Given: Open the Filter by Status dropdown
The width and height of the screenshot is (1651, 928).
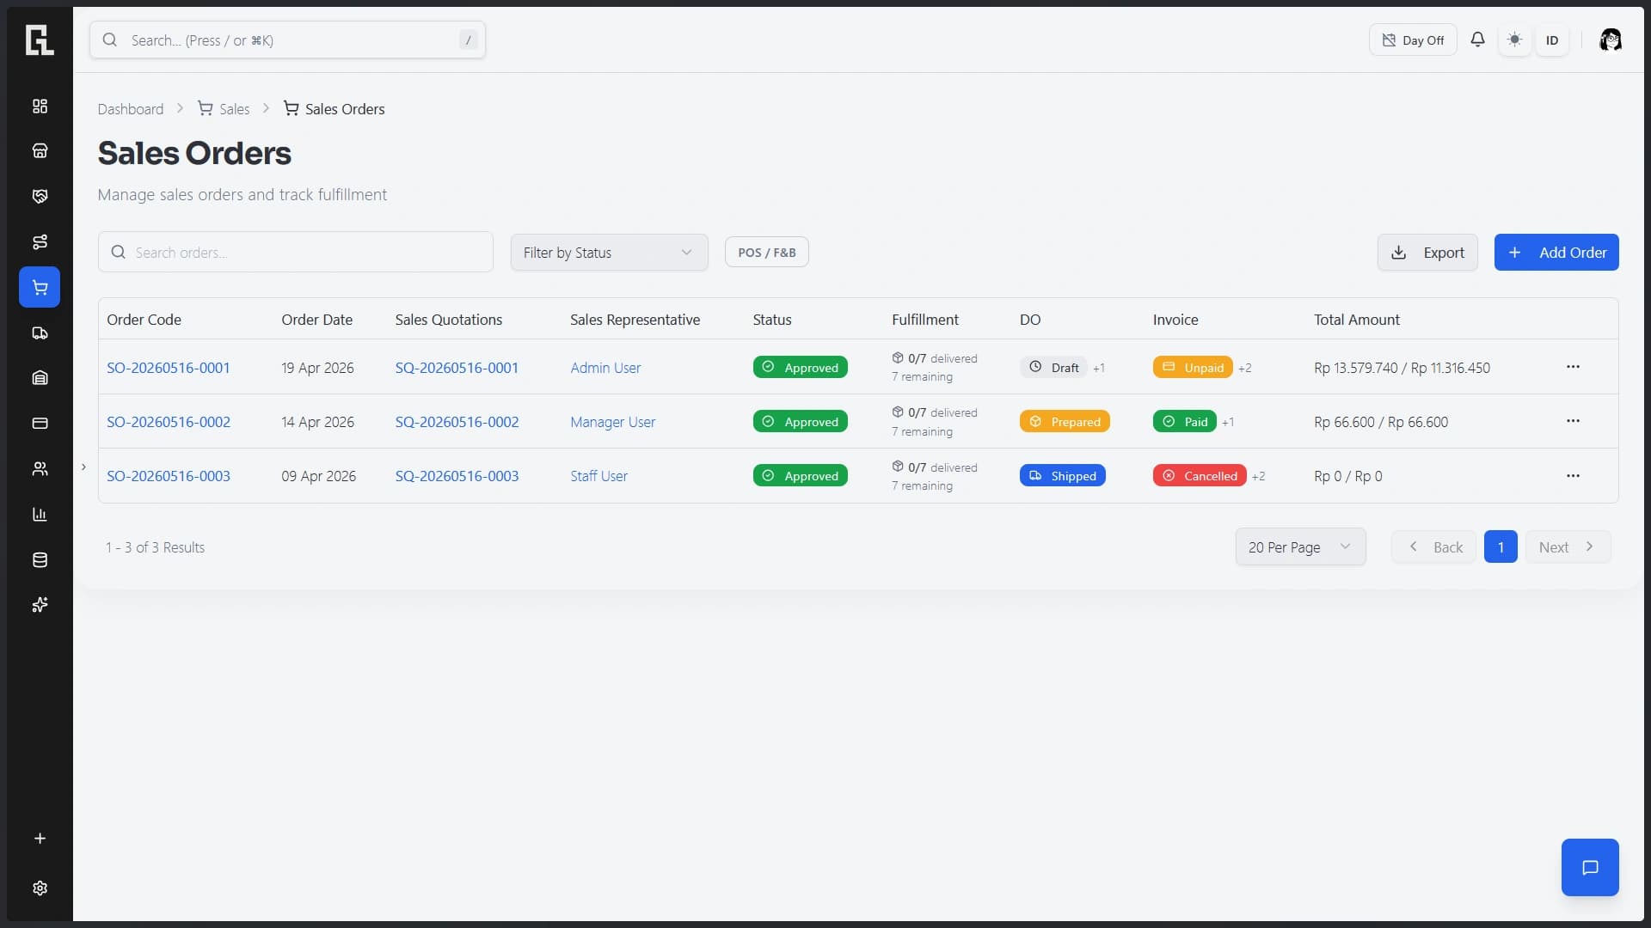Looking at the screenshot, I should [609, 252].
